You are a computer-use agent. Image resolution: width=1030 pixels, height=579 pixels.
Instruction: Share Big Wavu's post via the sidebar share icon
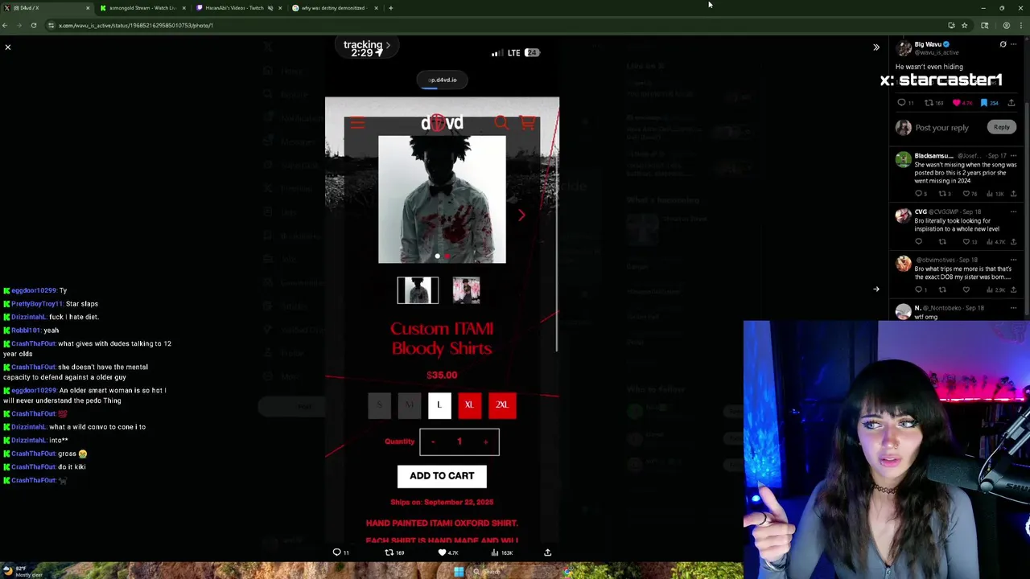click(1011, 103)
